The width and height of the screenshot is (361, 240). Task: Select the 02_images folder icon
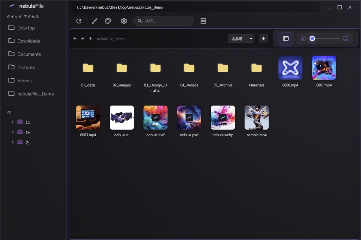(122, 68)
